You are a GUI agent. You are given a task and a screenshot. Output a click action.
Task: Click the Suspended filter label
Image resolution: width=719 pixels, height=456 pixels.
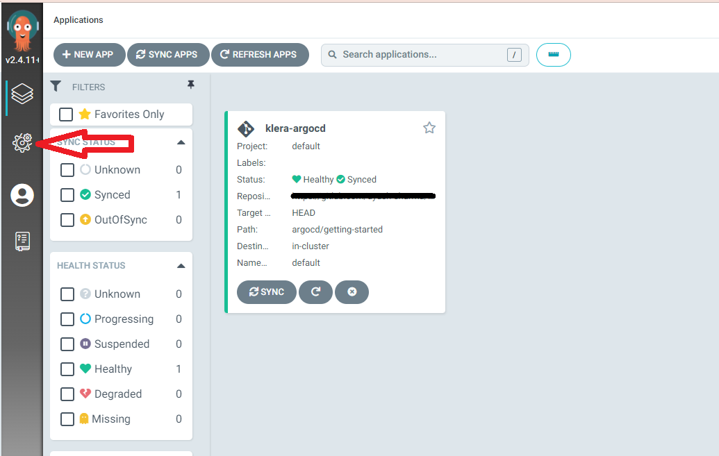coord(122,344)
